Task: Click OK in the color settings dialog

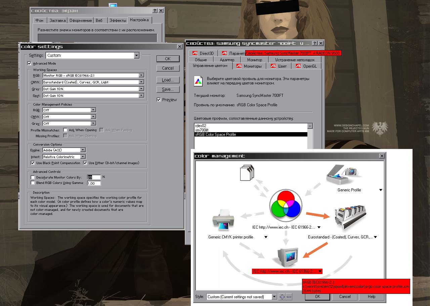Action: tap(168, 59)
